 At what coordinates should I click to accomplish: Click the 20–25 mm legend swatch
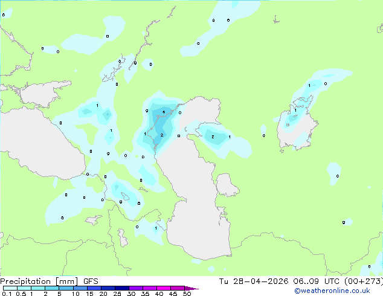[108, 288]
